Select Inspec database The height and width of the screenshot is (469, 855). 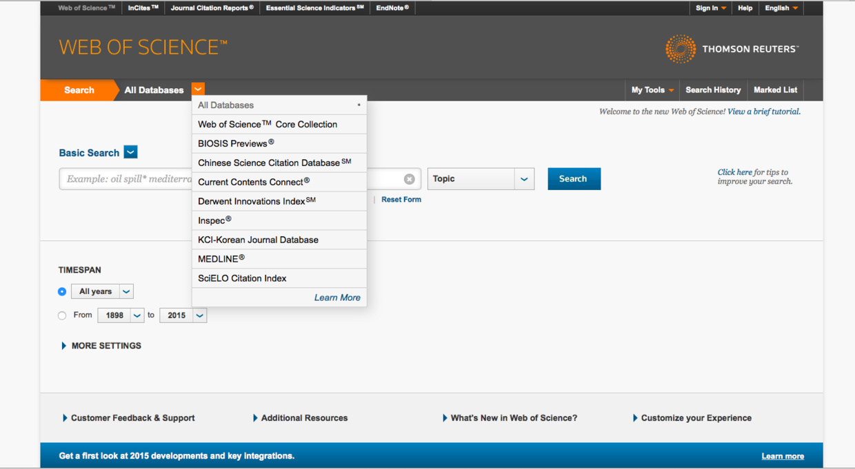[x=279, y=221]
